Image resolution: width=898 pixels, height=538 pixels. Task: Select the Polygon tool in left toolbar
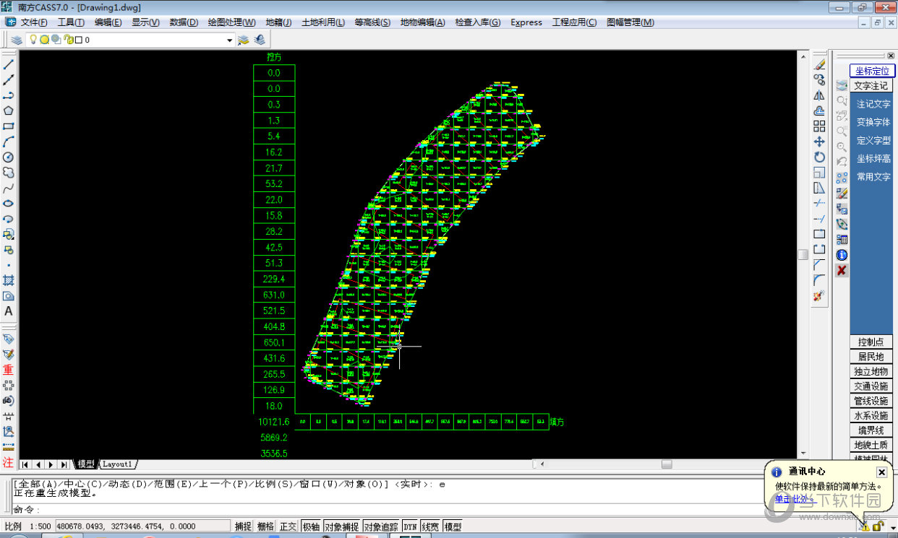pos(9,110)
